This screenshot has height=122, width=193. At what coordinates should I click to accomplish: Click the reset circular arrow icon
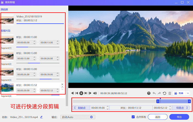pyautogui.click(x=164, y=93)
